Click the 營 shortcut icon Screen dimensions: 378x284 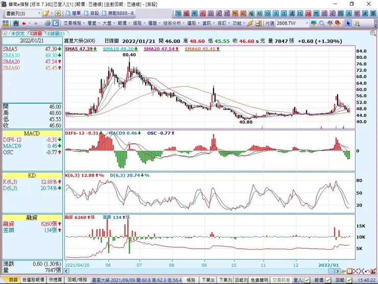pos(357,13)
